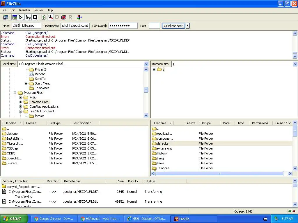The image size is (298, 223).
Task: Open the Server menu
Action: click(38, 10)
